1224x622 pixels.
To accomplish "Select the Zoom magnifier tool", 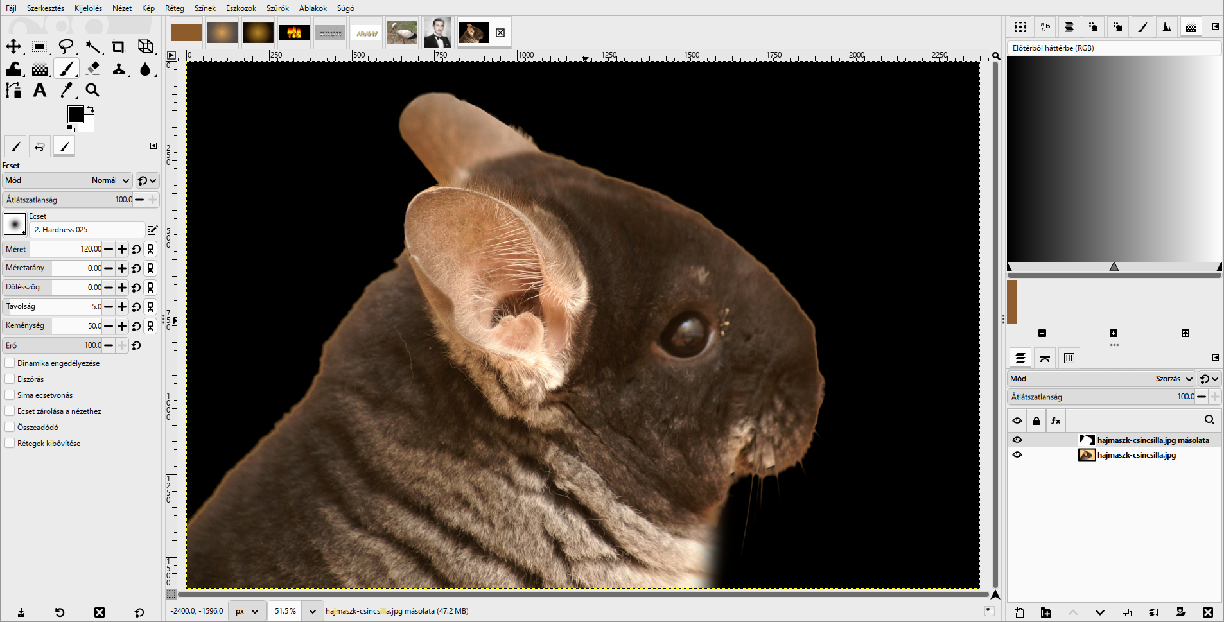I will (x=92, y=91).
